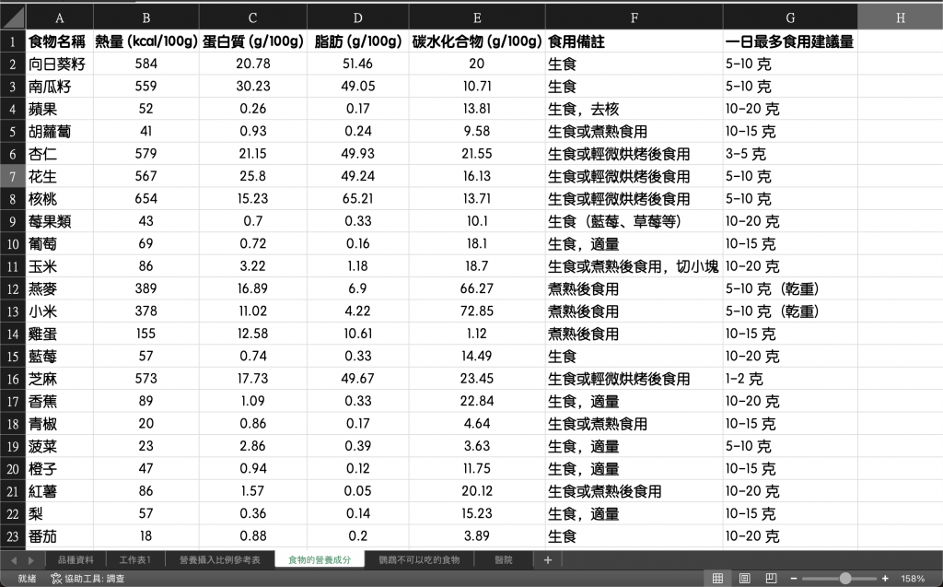Click the Select All corner triangle

[13, 18]
